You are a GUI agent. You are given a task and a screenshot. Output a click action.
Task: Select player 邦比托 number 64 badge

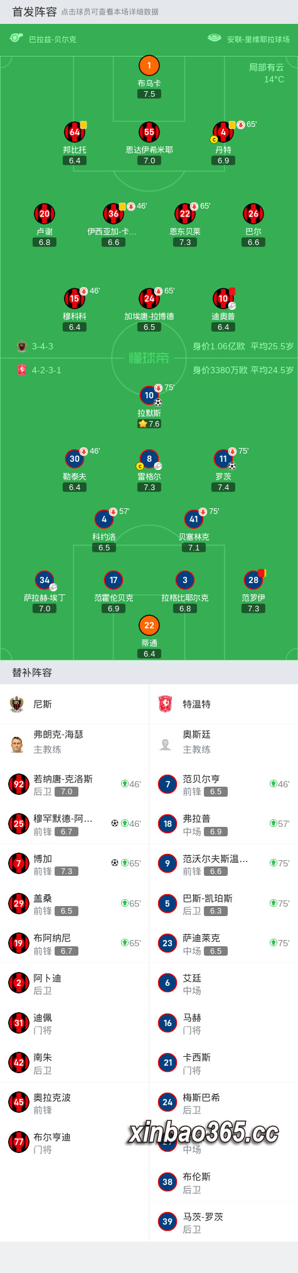[x=75, y=132]
